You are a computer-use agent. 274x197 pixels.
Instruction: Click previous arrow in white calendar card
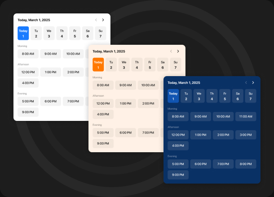click(x=96, y=20)
